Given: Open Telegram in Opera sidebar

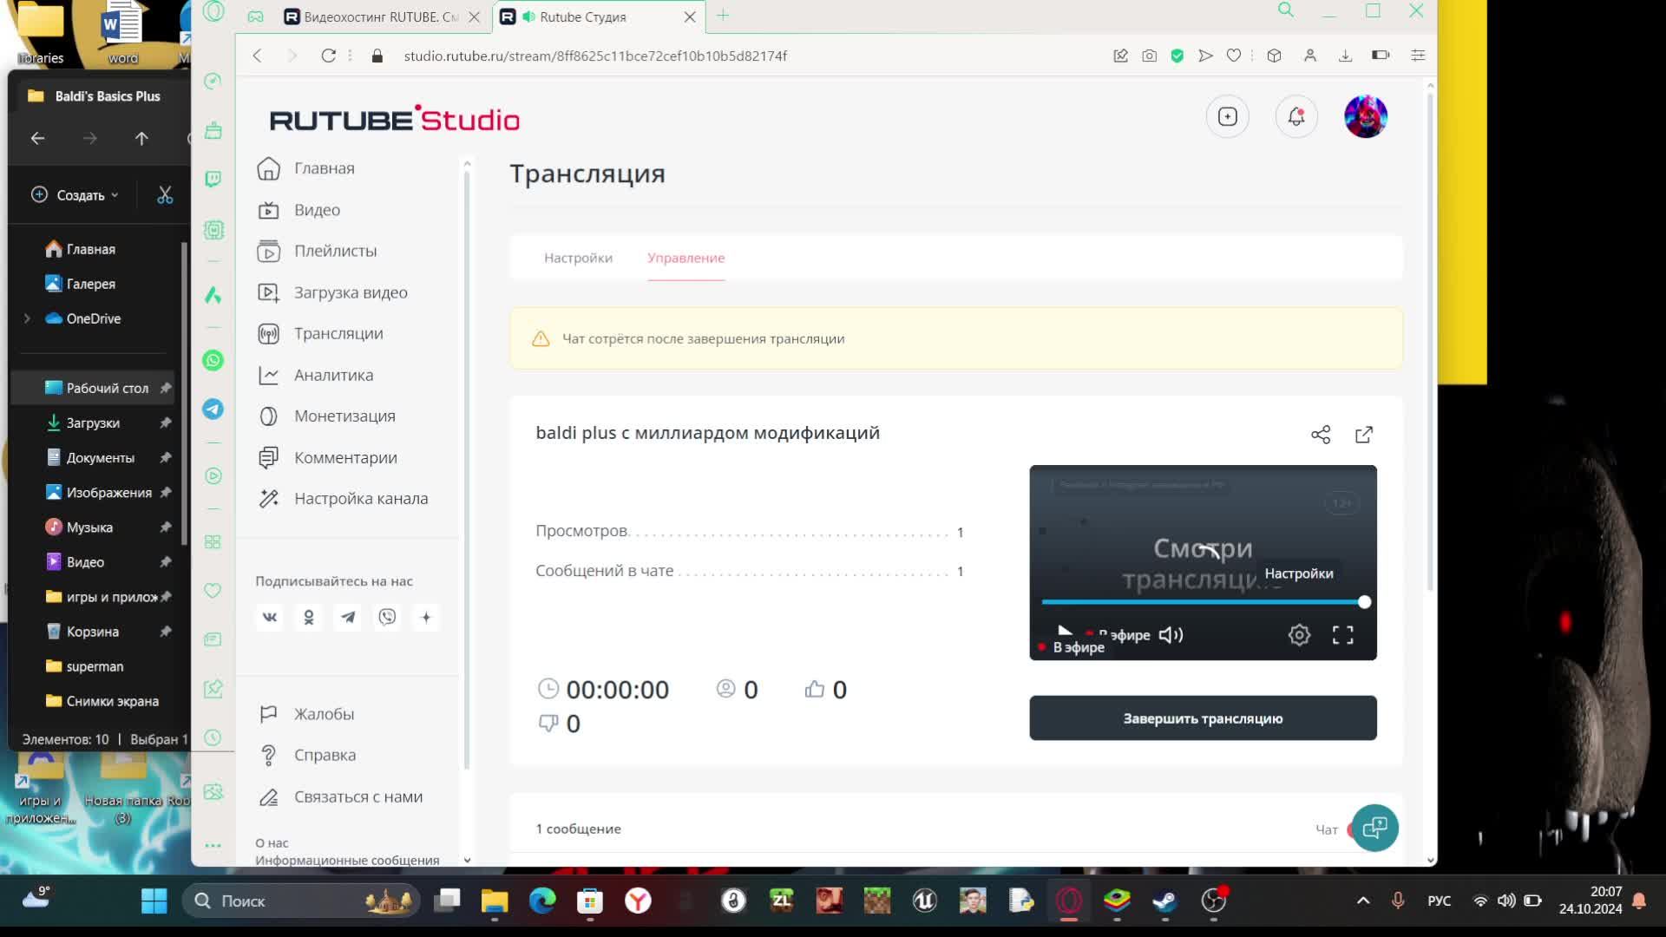Looking at the screenshot, I should pyautogui.click(x=213, y=409).
